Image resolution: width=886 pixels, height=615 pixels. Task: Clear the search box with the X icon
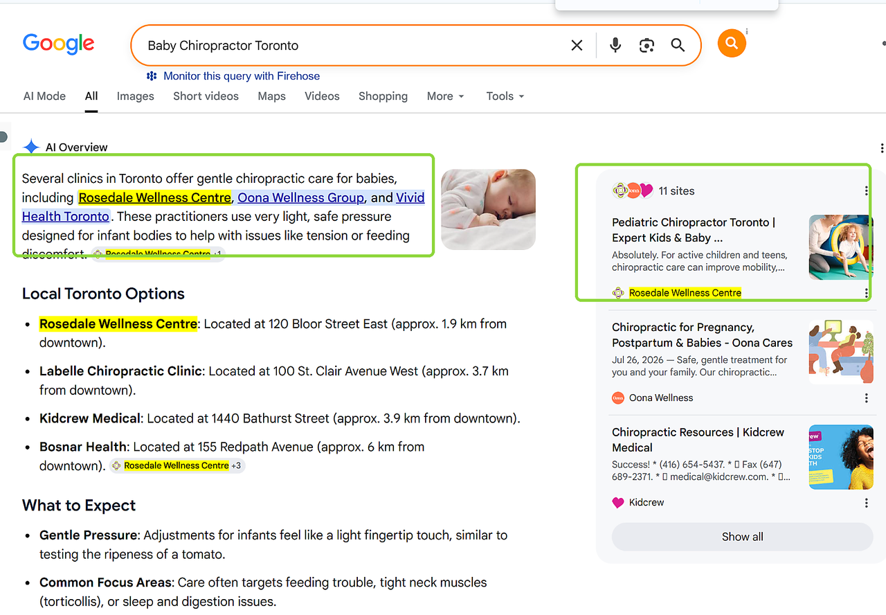coord(577,46)
